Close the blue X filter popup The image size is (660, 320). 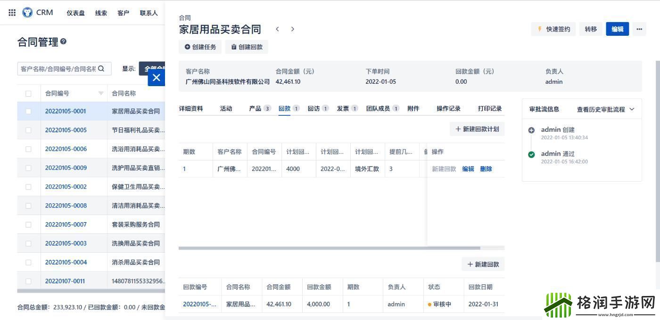click(156, 78)
